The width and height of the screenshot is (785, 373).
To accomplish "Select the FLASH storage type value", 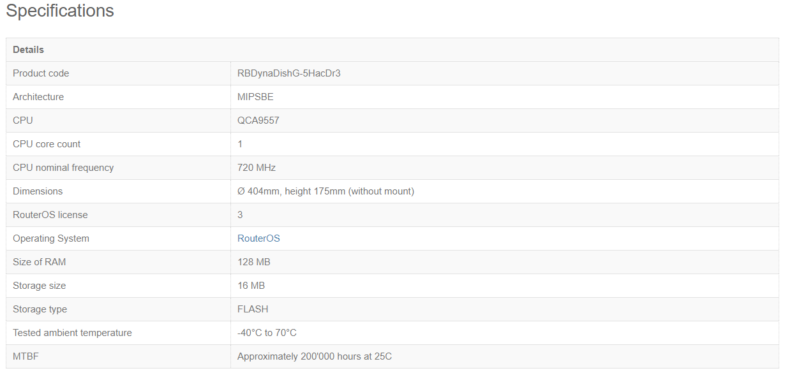I will click(253, 309).
